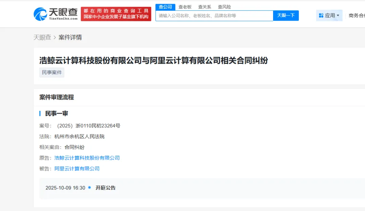This screenshot has width=365, height=211.
Task: Click the 民事一审 stage heading
Action: (x=56, y=114)
